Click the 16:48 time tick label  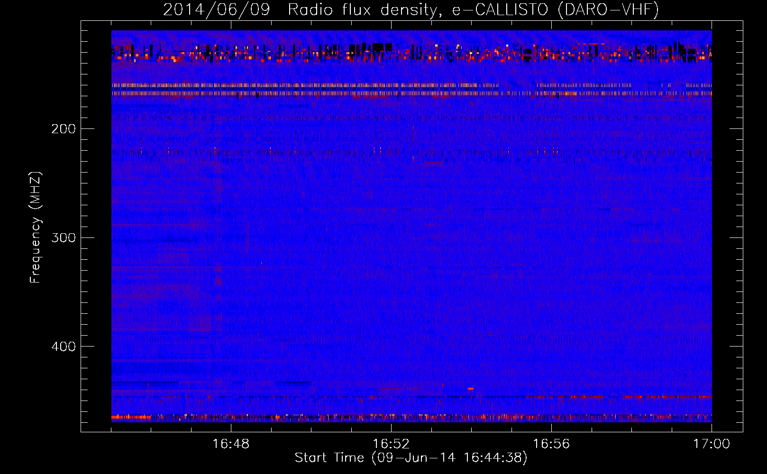(231, 444)
